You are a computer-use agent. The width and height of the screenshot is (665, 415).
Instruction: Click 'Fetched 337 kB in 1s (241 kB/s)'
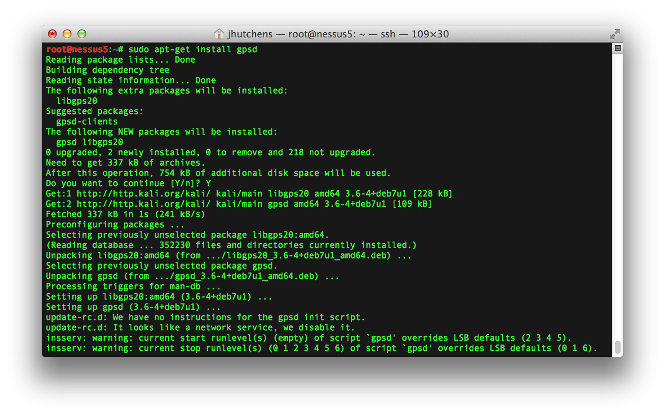pyautogui.click(x=126, y=214)
